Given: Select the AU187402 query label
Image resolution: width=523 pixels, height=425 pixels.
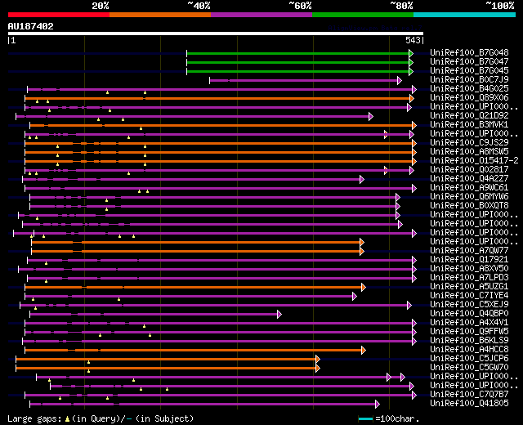Looking at the screenshot, I should (31, 26).
